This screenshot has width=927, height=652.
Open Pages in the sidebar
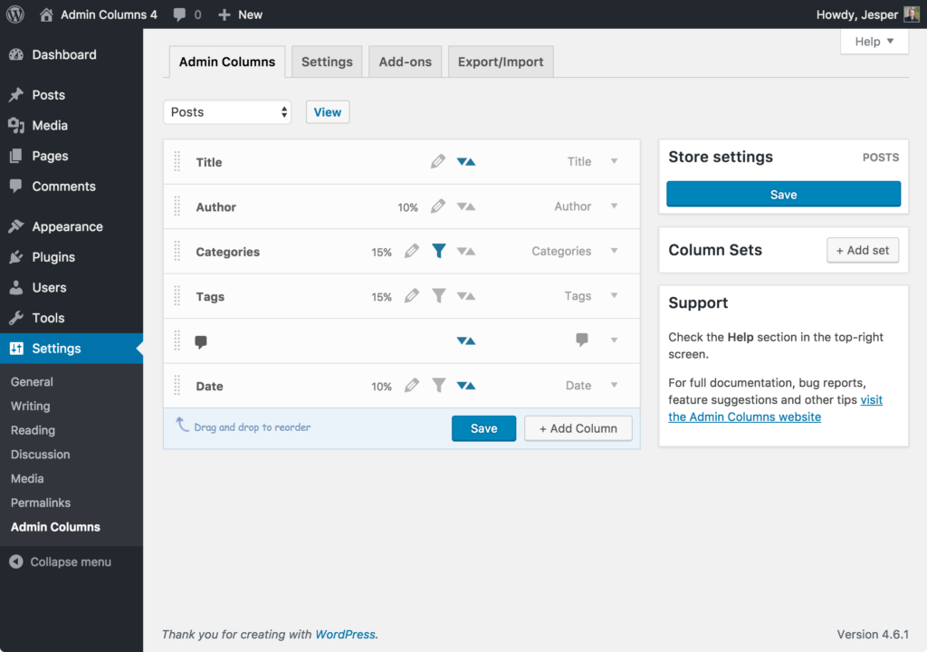coord(72,156)
